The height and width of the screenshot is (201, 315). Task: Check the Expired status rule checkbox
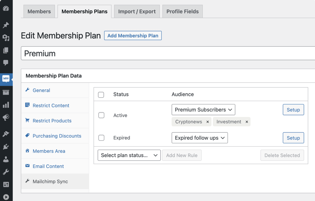tap(101, 138)
